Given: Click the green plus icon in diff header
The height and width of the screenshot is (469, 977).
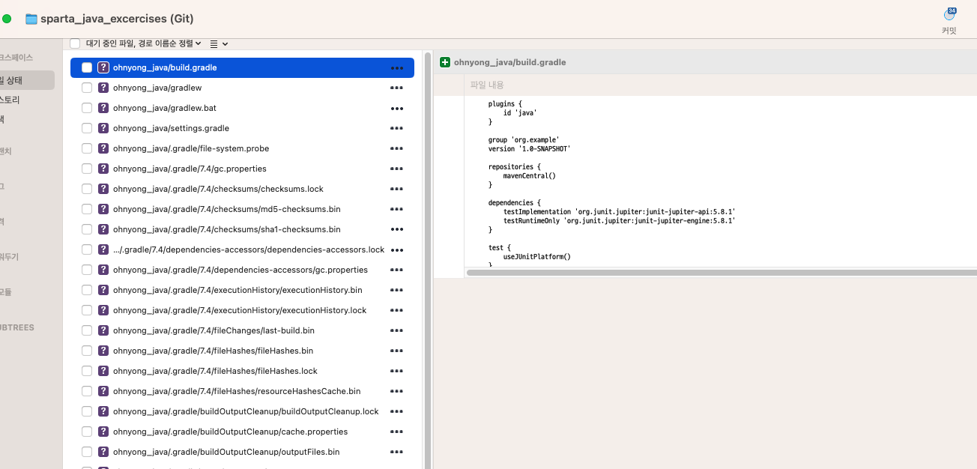Looking at the screenshot, I should point(445,62).
